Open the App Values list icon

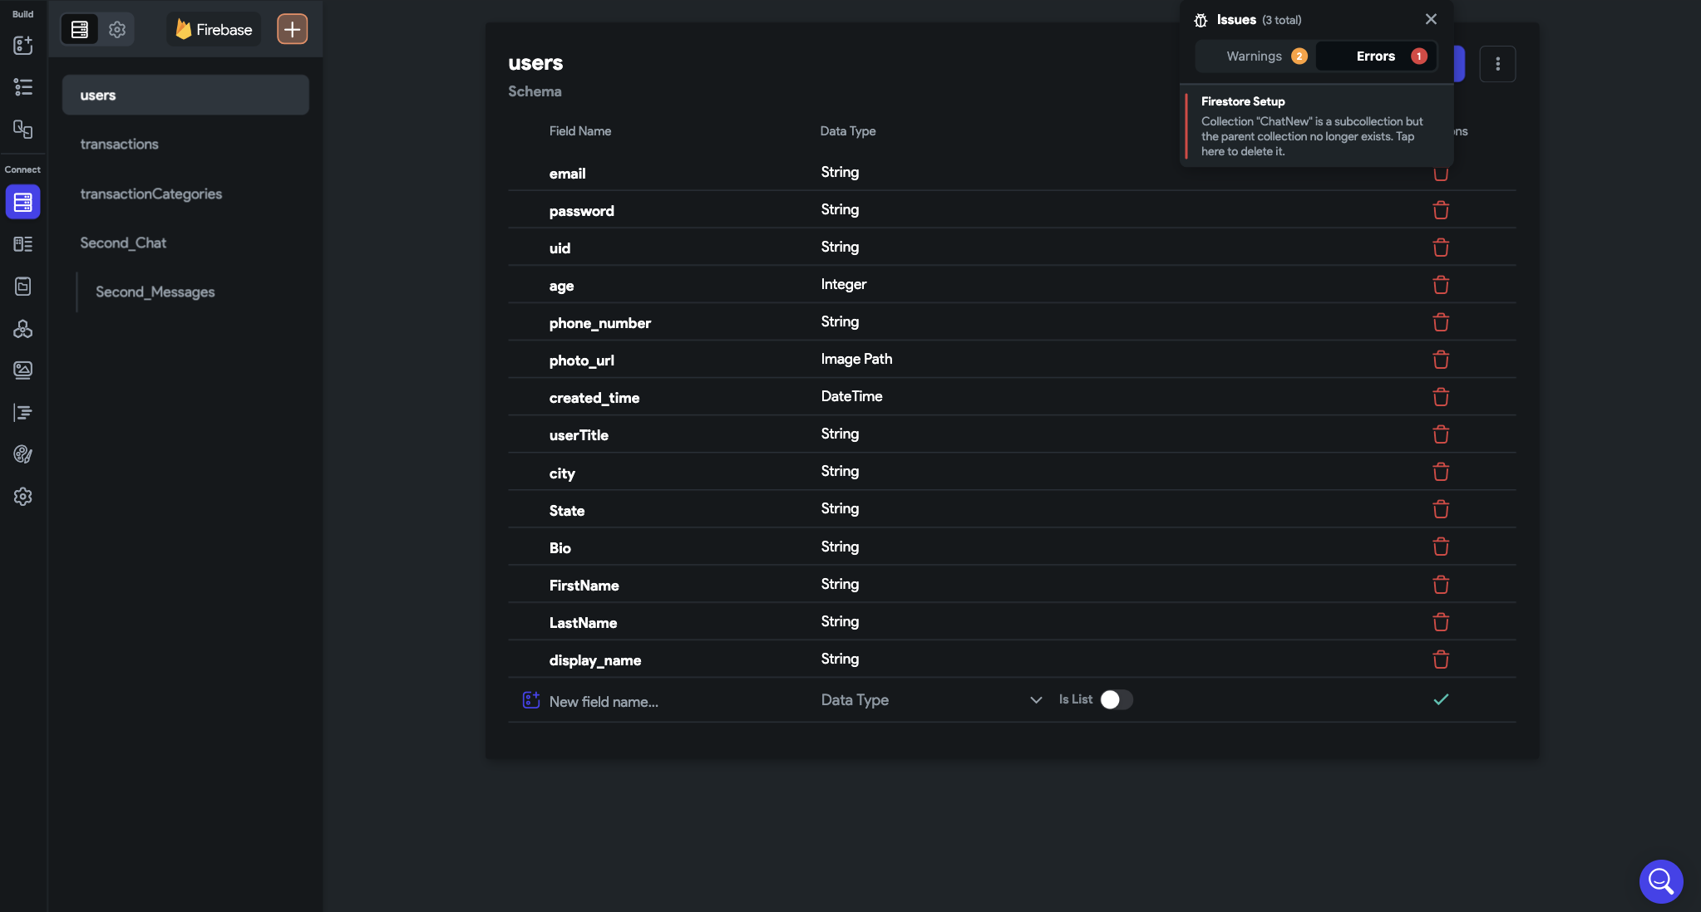tap(23, 87)
